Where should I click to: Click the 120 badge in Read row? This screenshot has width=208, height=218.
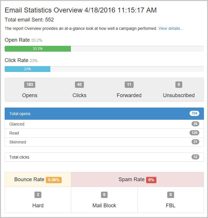click(x=194, y=133)
